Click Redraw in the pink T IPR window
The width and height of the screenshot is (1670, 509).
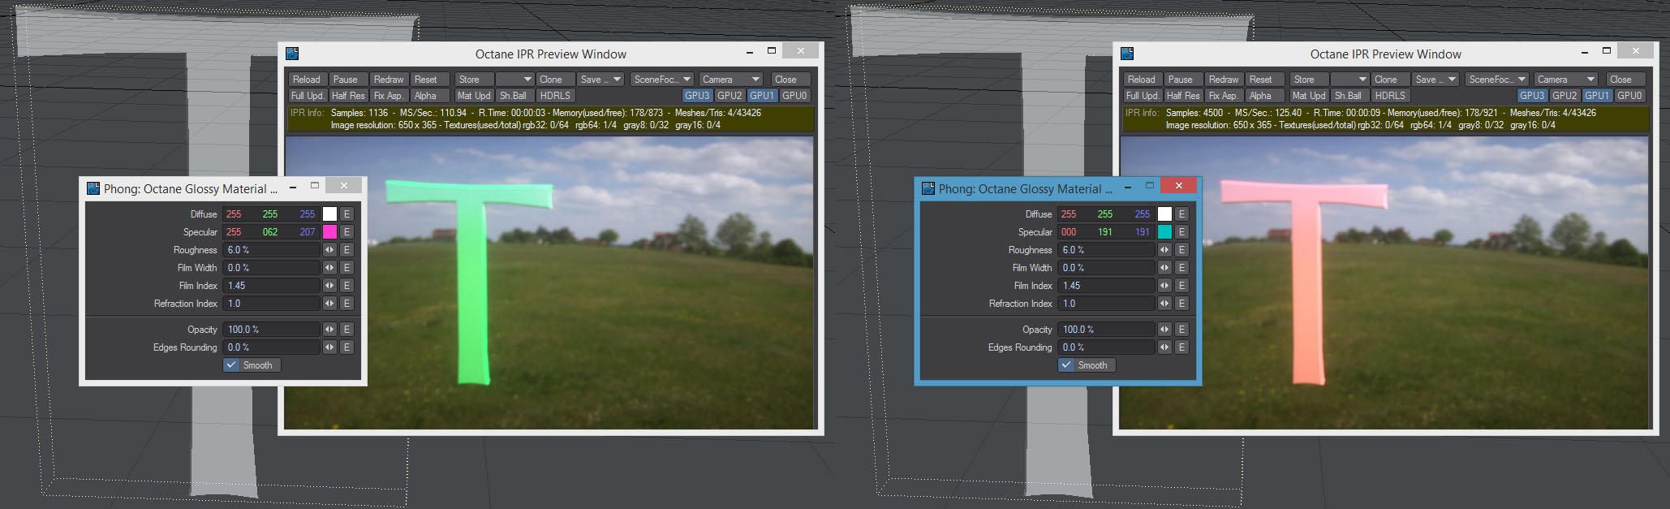click(x=1224, y=80)
